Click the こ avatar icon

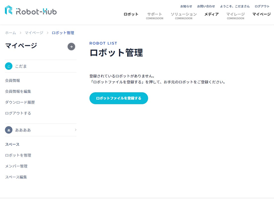tap(9, 66)
